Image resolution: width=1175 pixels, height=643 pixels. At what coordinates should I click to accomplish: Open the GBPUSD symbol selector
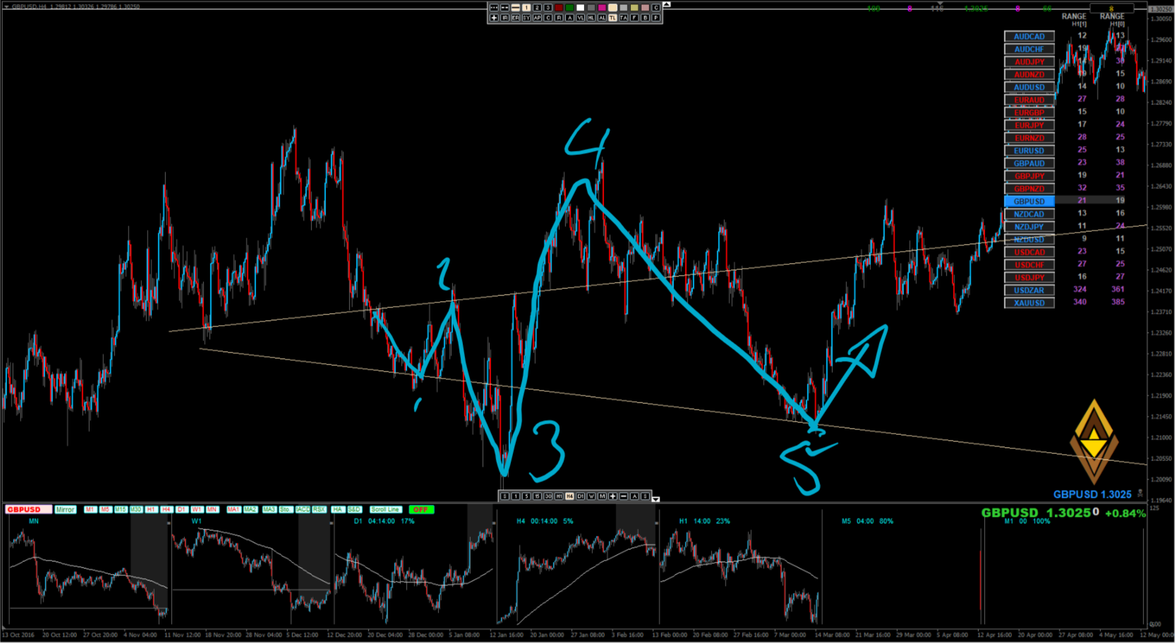coord(28,509)
